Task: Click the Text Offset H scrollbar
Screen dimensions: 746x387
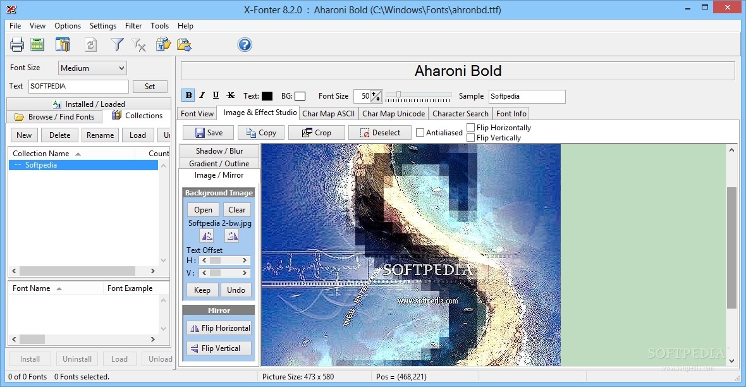Action: (x=224, y=261)
